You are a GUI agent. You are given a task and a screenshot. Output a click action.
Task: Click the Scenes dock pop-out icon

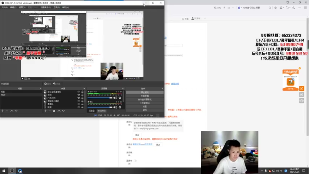pyautogui.click(x=41, y=89)
